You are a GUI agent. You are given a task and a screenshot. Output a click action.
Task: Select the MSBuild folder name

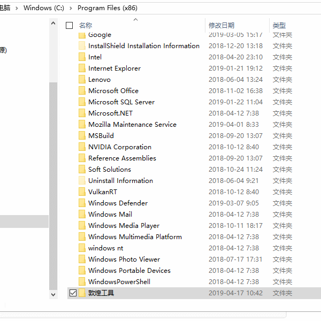(x=101, y=136)
